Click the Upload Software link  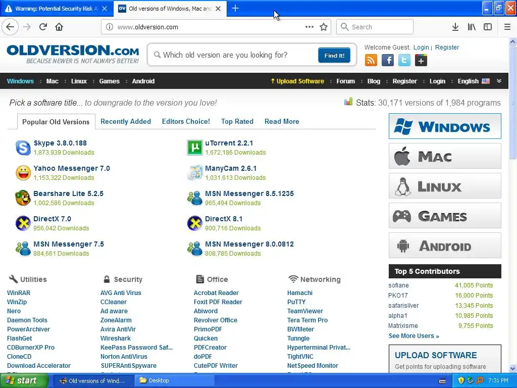click(297, 81)
